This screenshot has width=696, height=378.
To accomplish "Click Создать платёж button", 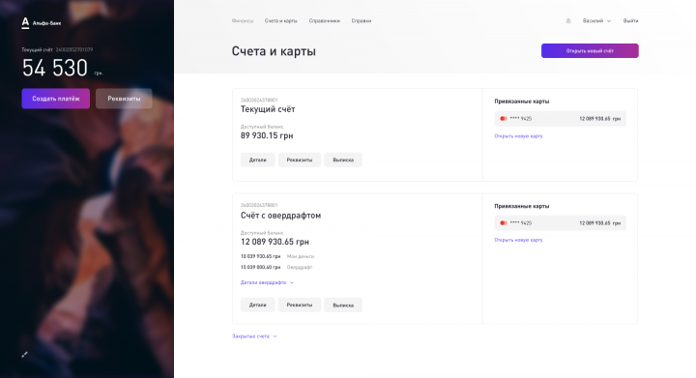I will (x=56, y=99).
